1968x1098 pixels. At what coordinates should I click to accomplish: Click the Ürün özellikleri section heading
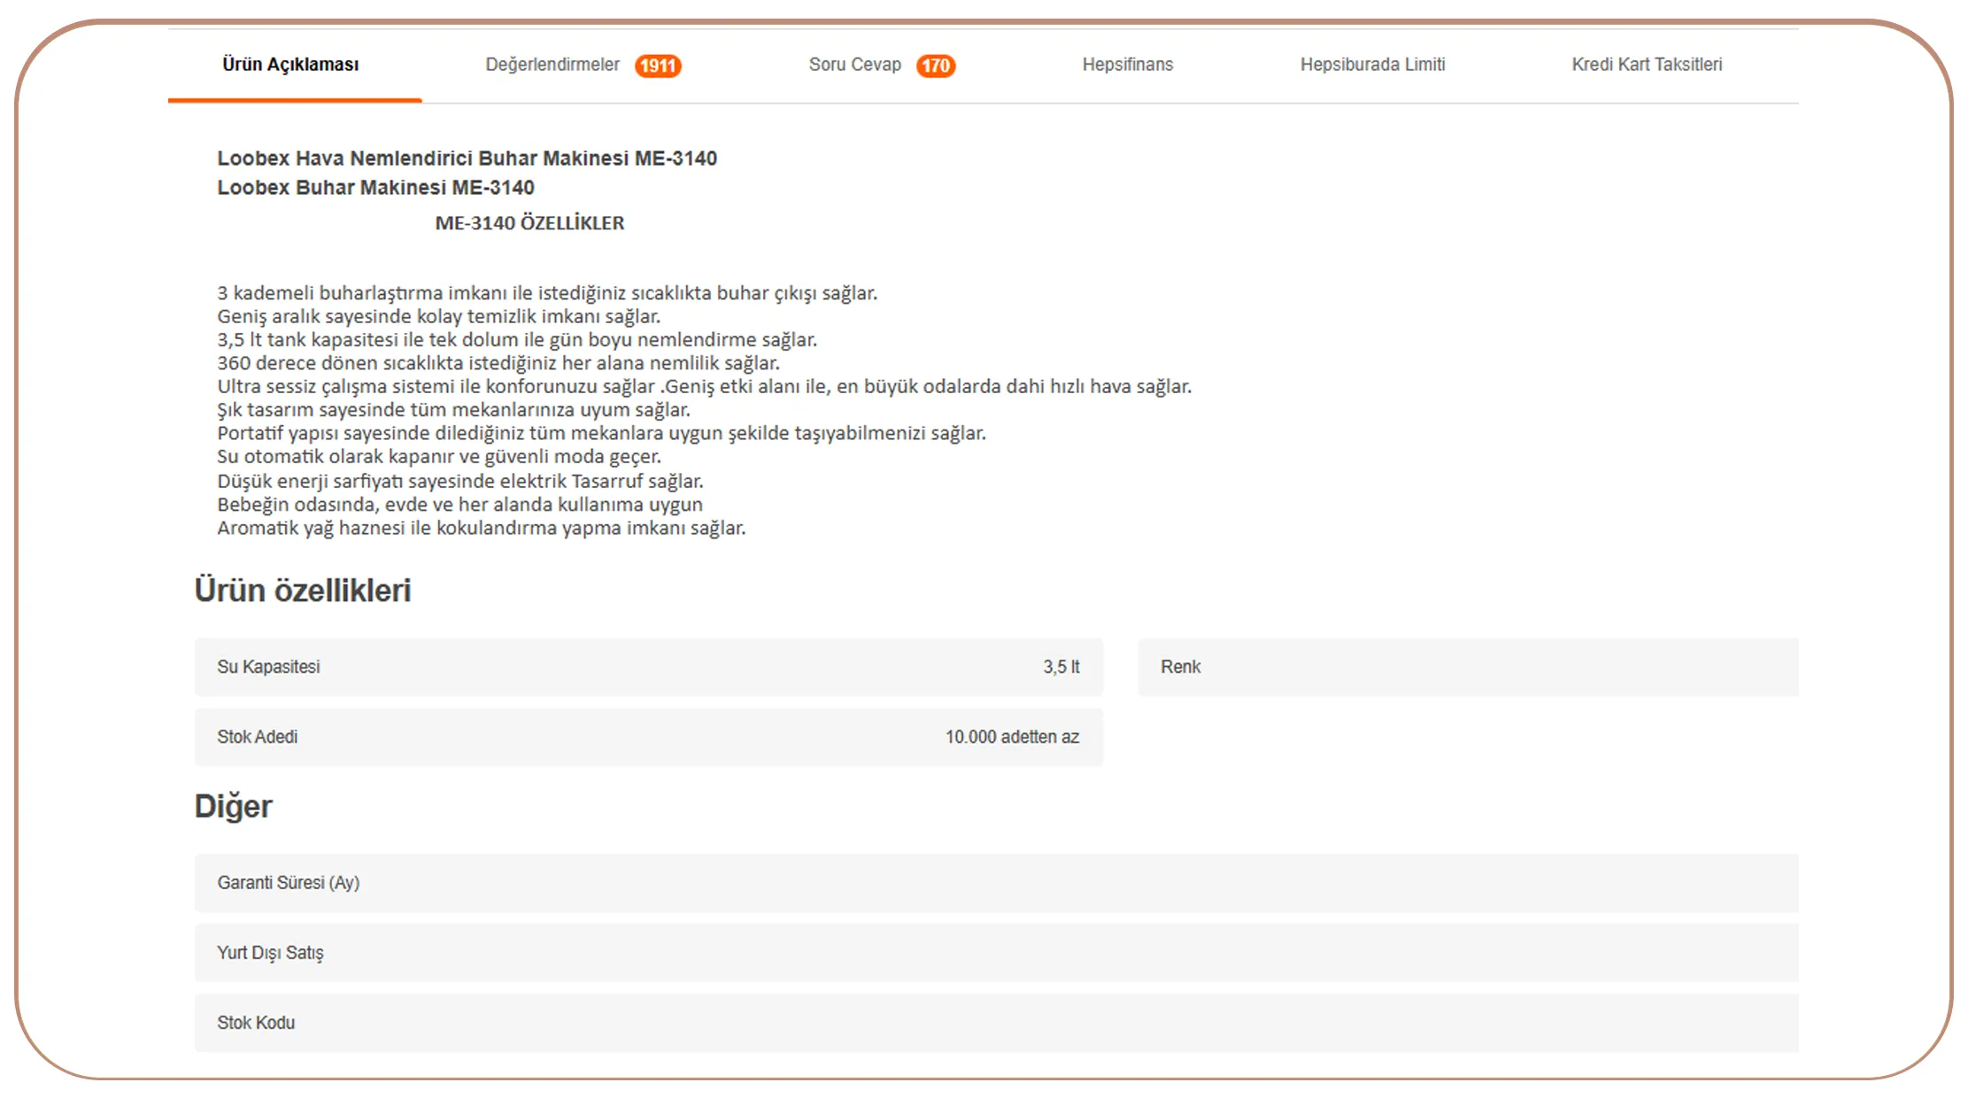point(303,591)
